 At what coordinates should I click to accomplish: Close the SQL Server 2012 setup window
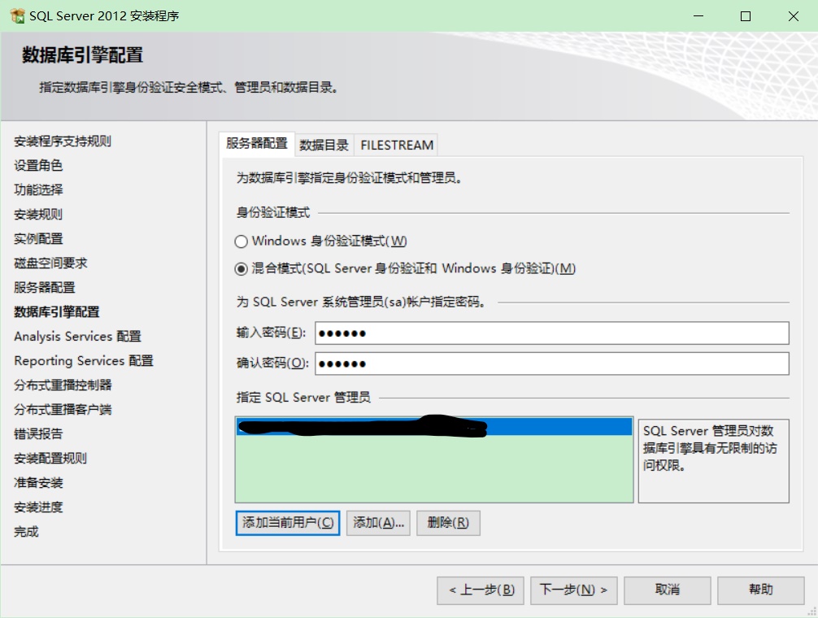pos(794,16)
